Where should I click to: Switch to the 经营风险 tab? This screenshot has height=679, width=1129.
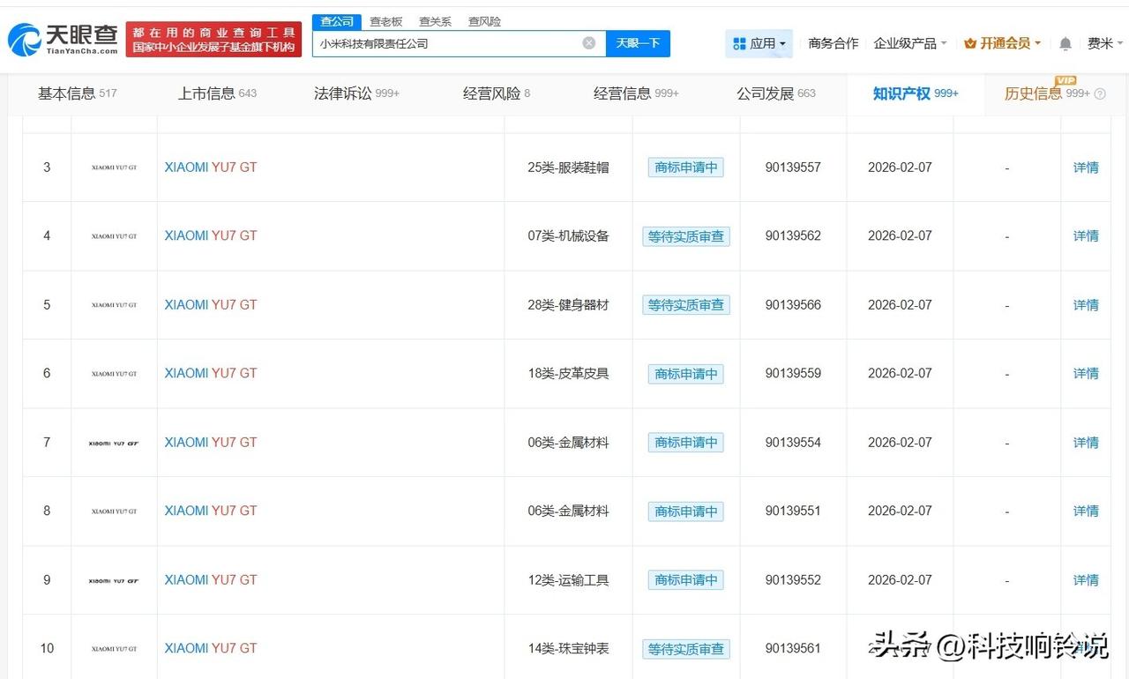497,93
